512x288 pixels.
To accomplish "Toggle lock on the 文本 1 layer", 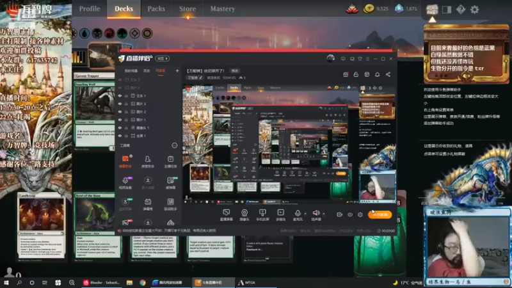I will click(126, 96).
